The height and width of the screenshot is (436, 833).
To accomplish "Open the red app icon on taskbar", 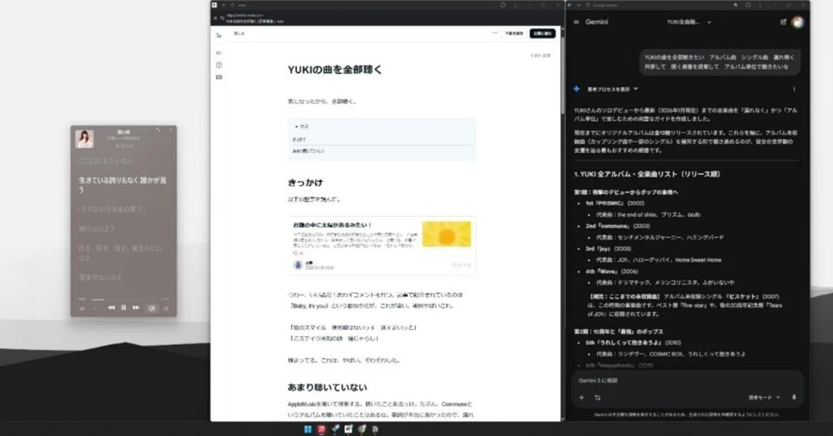I will pyautogui.click(x=321, y=429).
